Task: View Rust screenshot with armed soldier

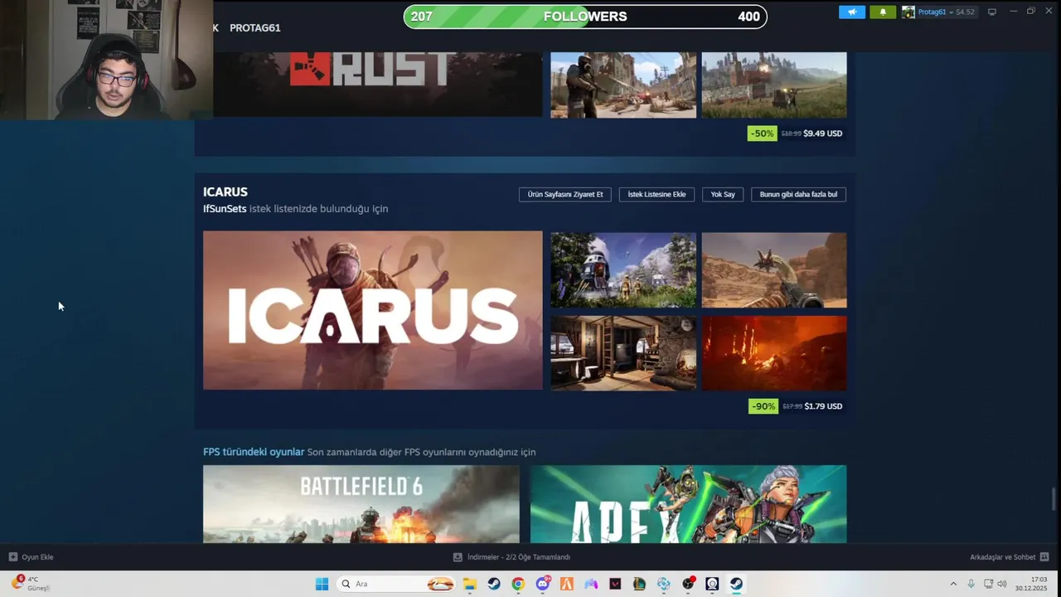Action: (623, 85)
